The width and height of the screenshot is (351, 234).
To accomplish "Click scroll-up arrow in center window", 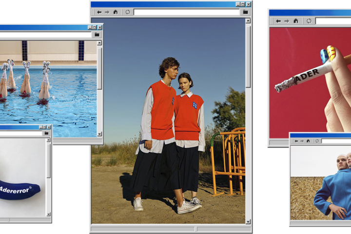I will pos(248,21).
